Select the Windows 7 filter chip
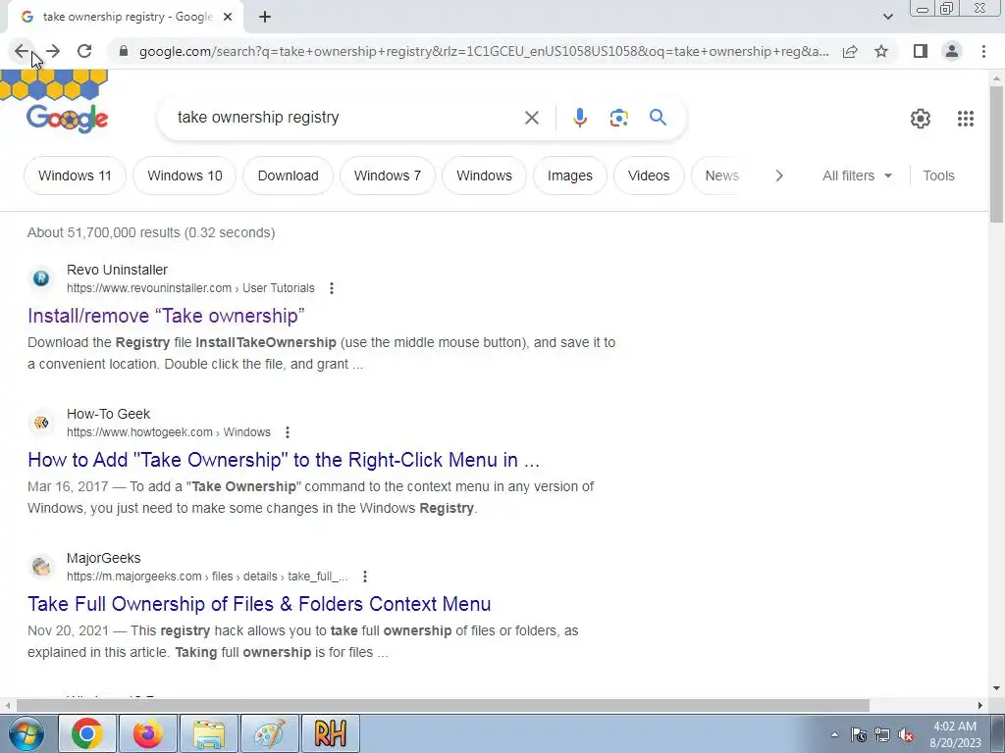Viewport: 1005px width, 753px height. click(387, 176)
